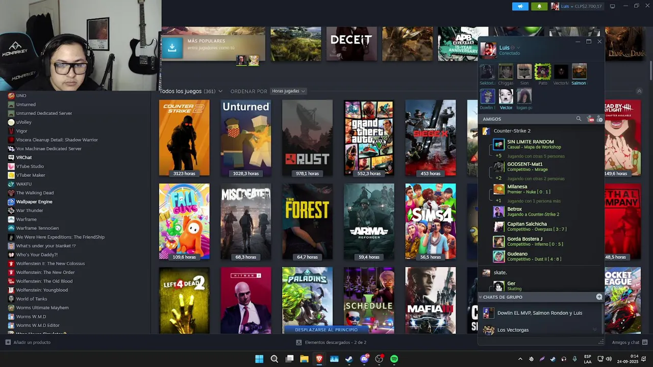Open the Unturned game cover

point(246,138)
